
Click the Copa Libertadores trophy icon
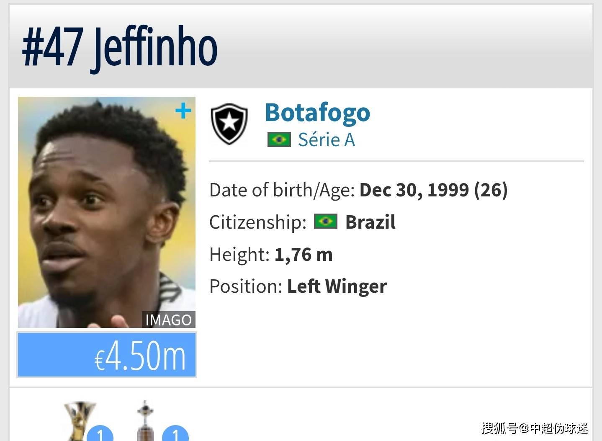pyautogui.click(x=145, y=420)
